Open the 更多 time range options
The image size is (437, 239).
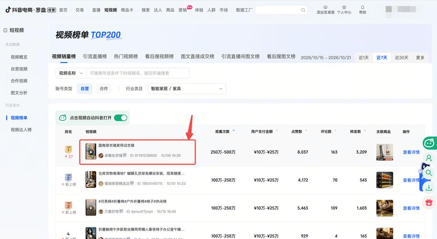point(420,57)
